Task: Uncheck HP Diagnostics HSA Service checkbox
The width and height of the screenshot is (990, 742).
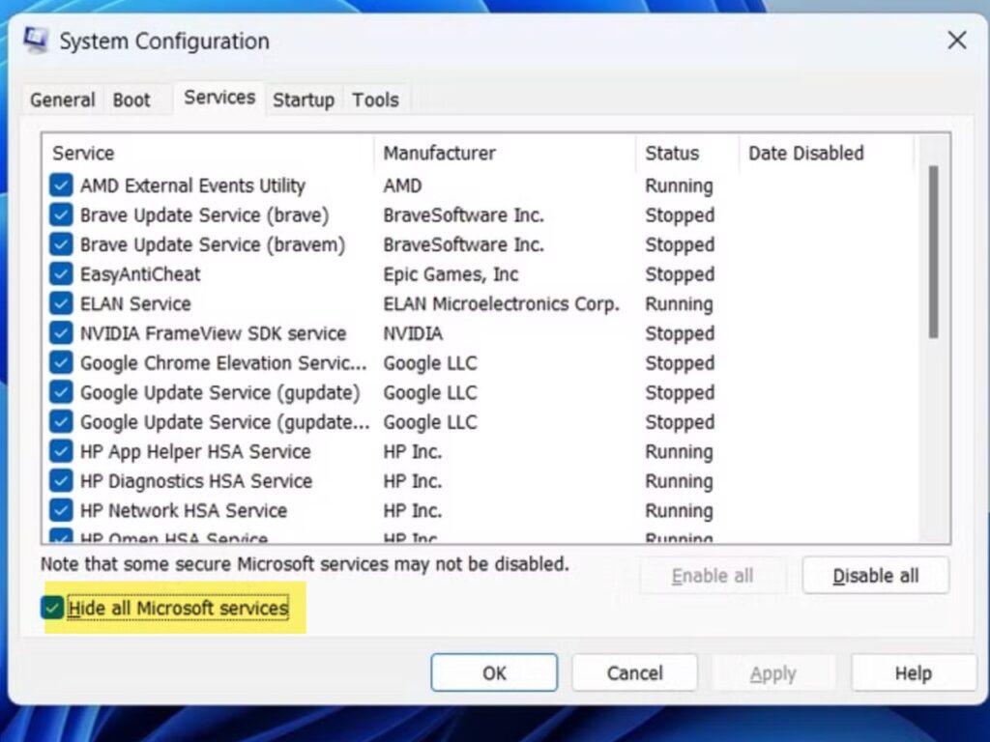Action: coord(62,481)
